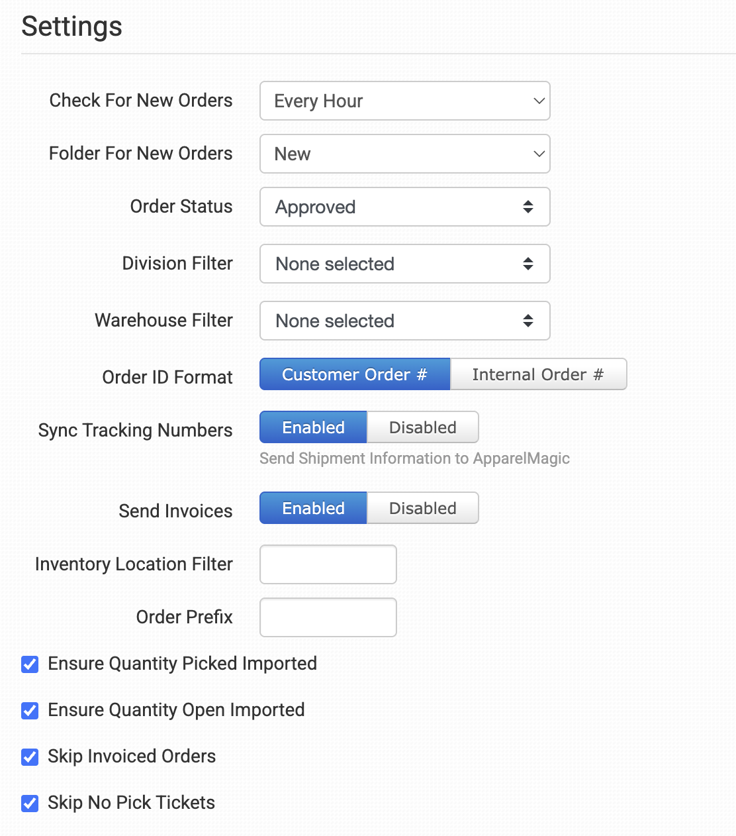Open the Order Status selector showing Approved
The width and height of the screenshot is (736, 836).
(x=404, y=207)
